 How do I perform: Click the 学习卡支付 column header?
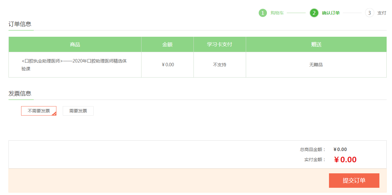coord(220,45)
